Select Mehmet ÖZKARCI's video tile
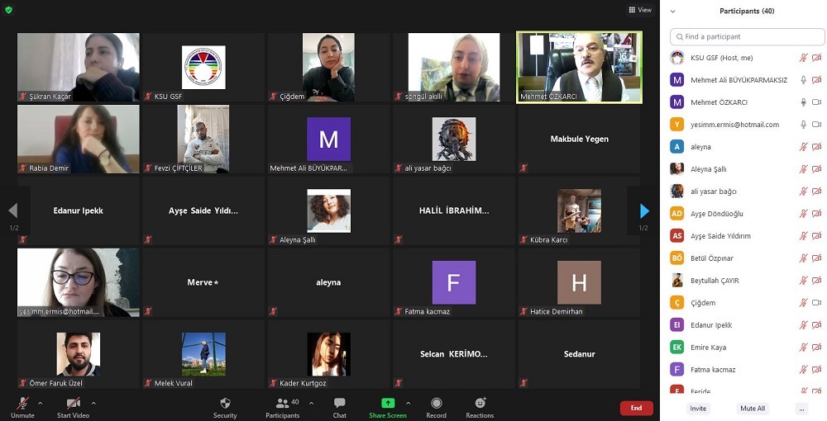Screen dimensions: 827x421 (x=579, y=67)
